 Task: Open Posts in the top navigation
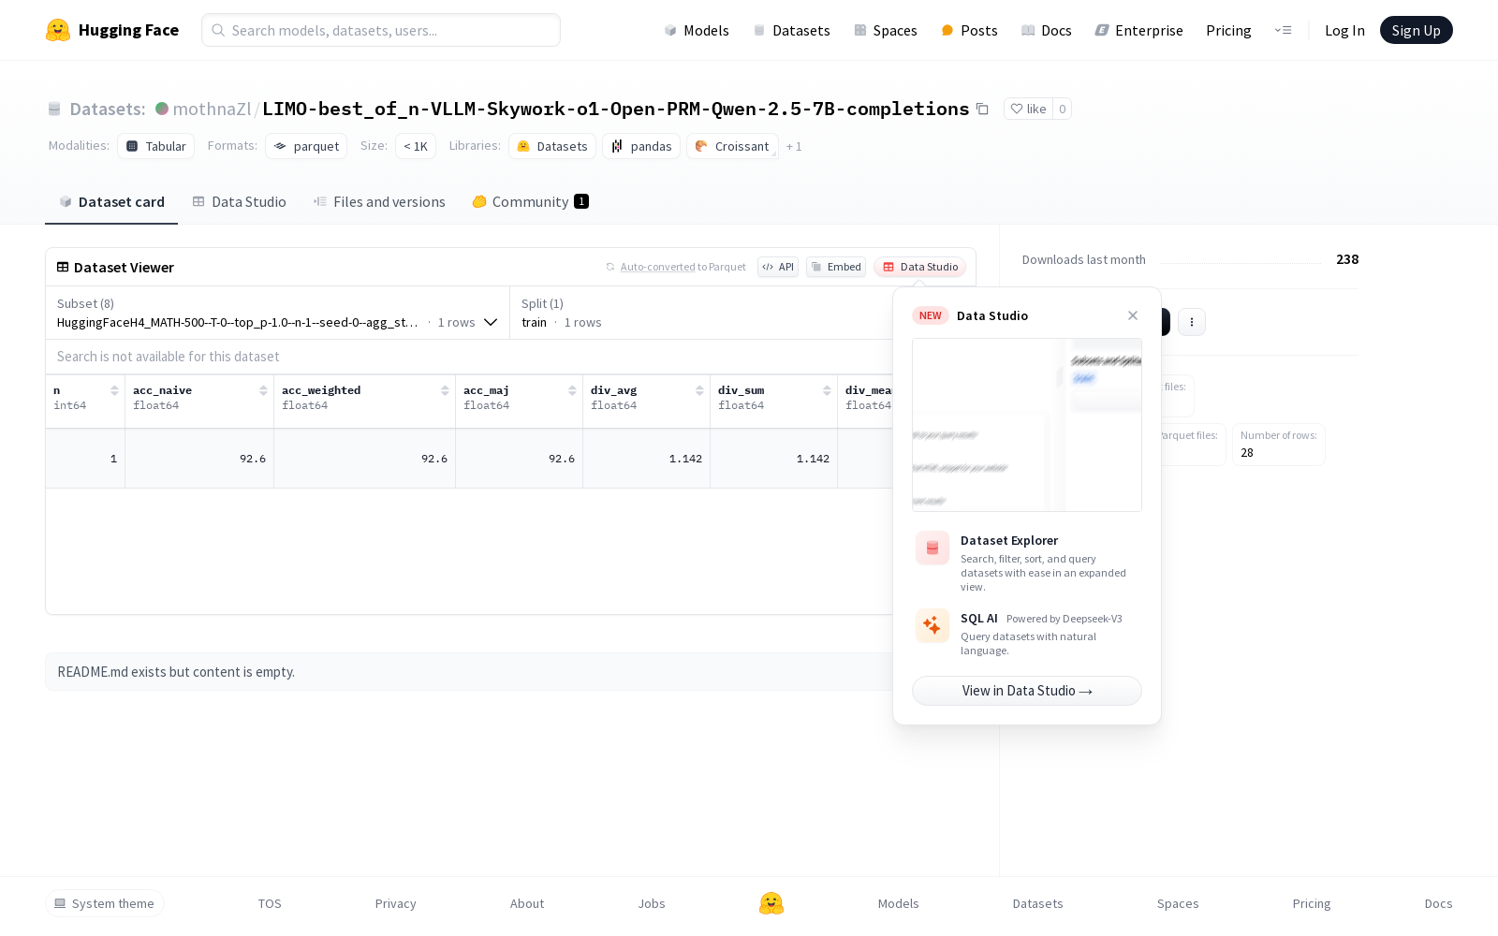pyautogui.click(x=970, y=30)
